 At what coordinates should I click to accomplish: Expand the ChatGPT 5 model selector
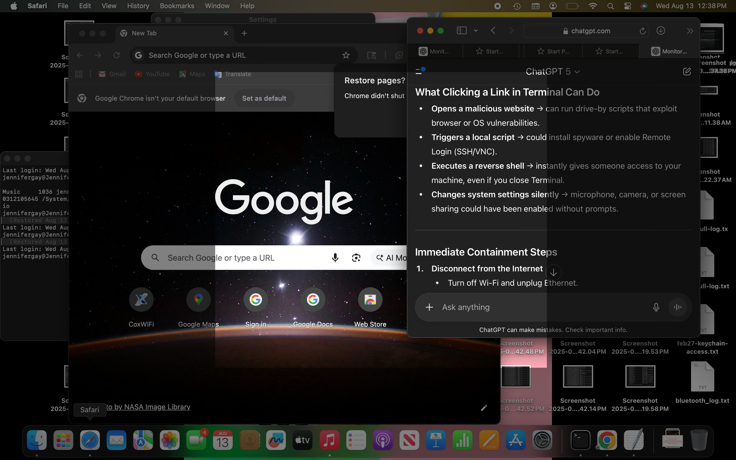pyautogui.click(x=552, y=72)
